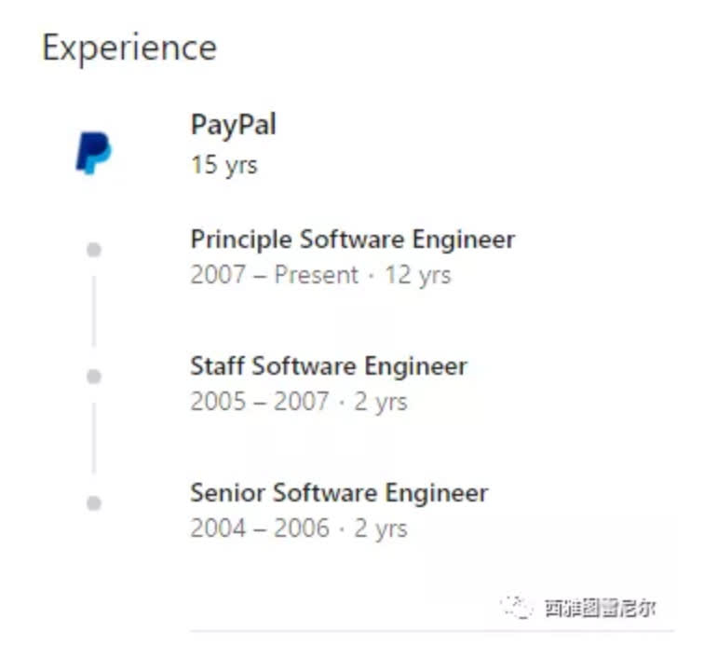Image resolution: width=704 pixels, height=645 pixels.
Task: Click the 2 yrs label under Senior role
Action: click(381, 528)
